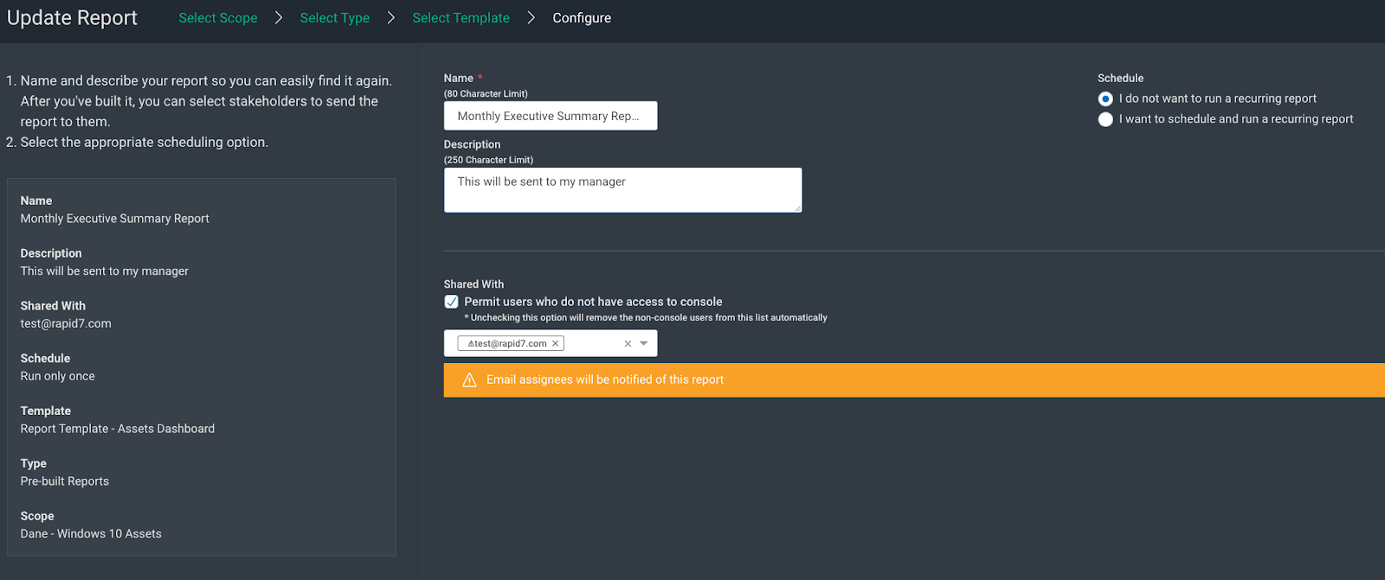Viewport: 1385px width, 580px height.
Task: Go back to Select Scope step
Action: coord(218,18)
